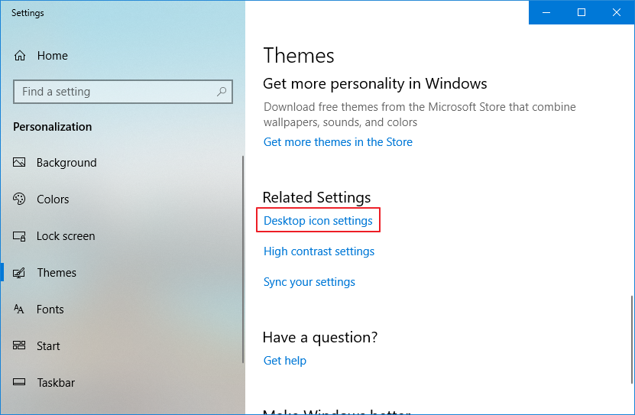This screenshot has height=415, width=635.
Task: Maximize the Settings window
Action: tap(582, 12)
